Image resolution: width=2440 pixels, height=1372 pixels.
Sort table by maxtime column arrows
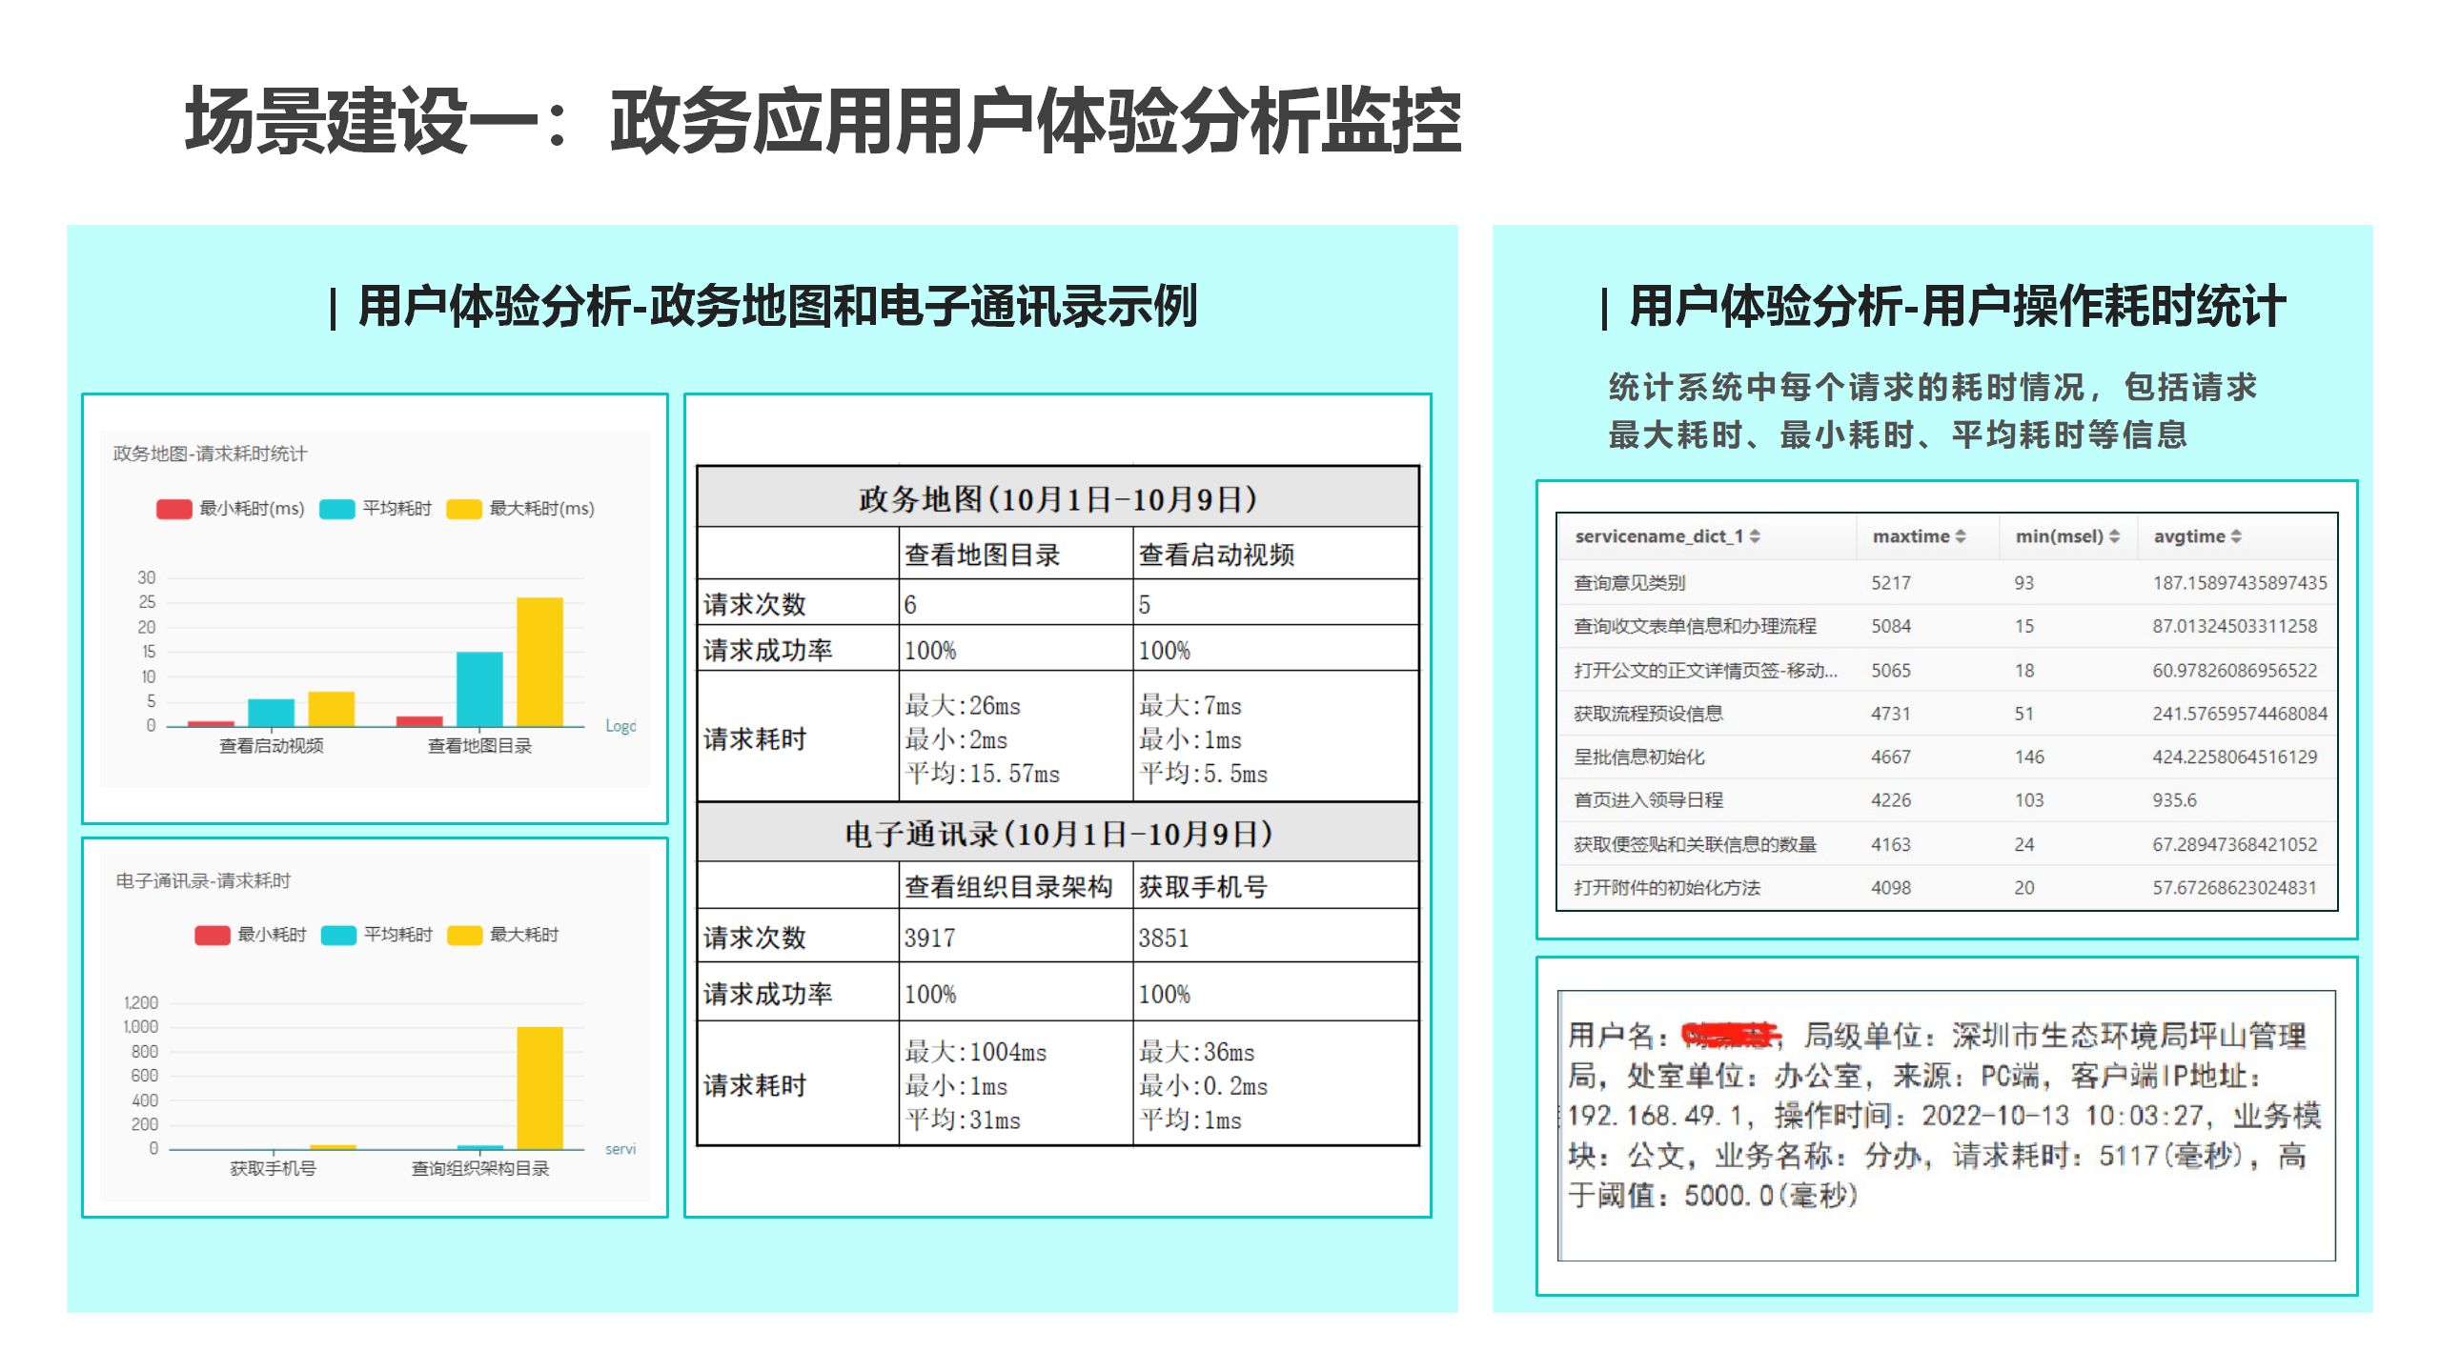pyautogui.click(x=1961, y=536)
